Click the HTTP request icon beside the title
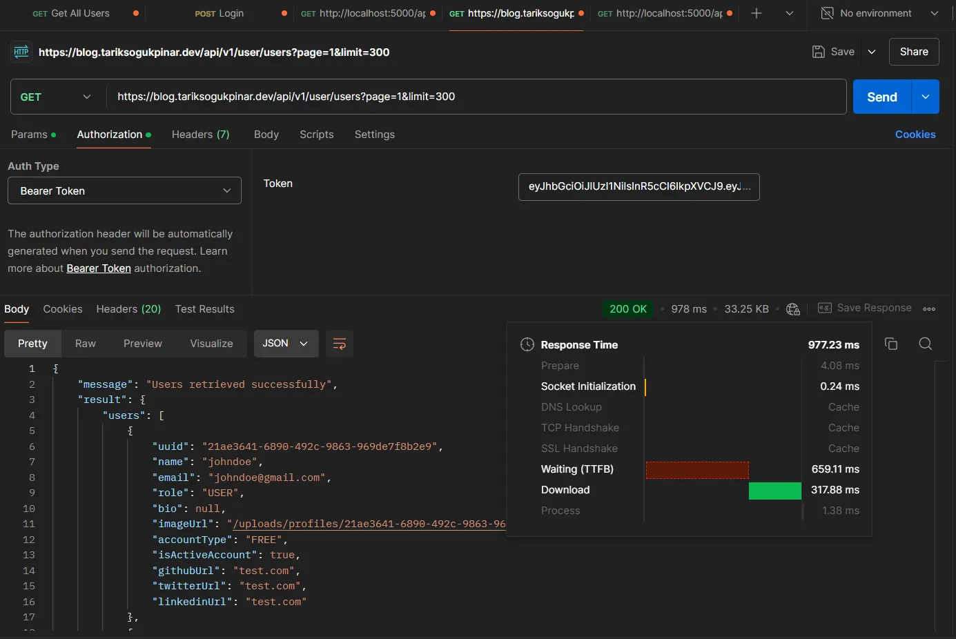 21,52
